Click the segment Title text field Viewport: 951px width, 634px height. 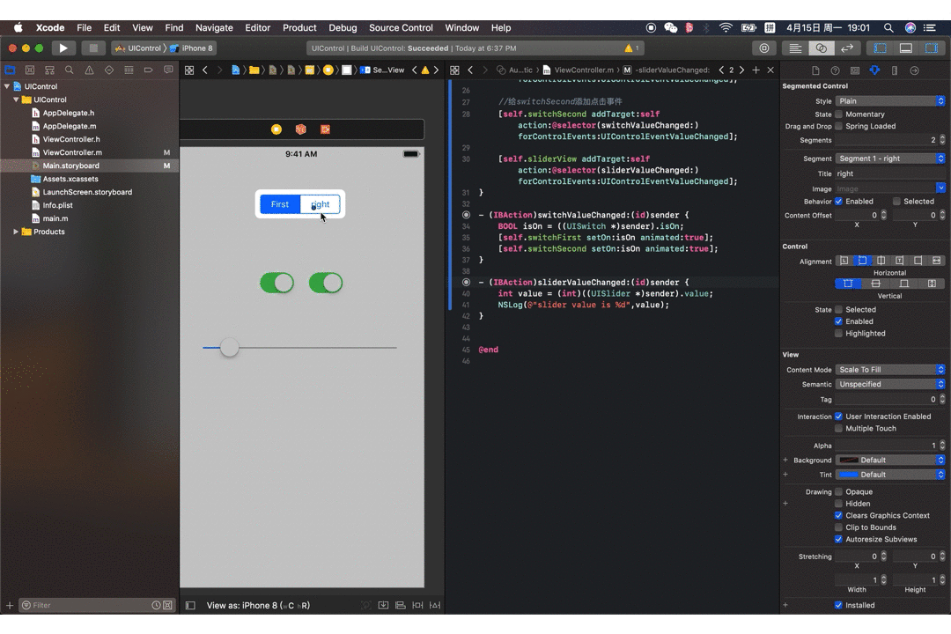coord(889,173)
